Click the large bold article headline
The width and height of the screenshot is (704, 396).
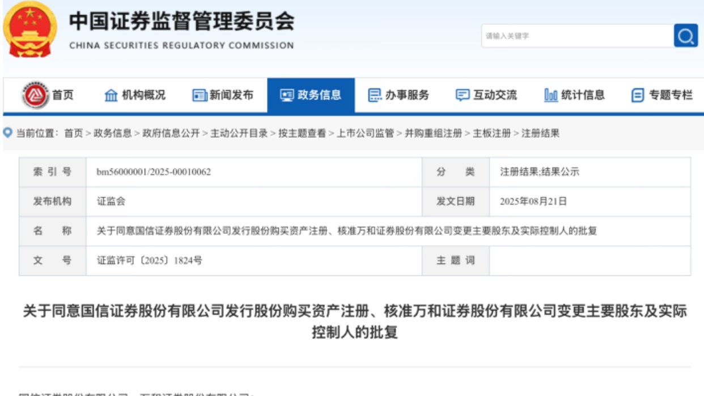(x=355, y=322)
